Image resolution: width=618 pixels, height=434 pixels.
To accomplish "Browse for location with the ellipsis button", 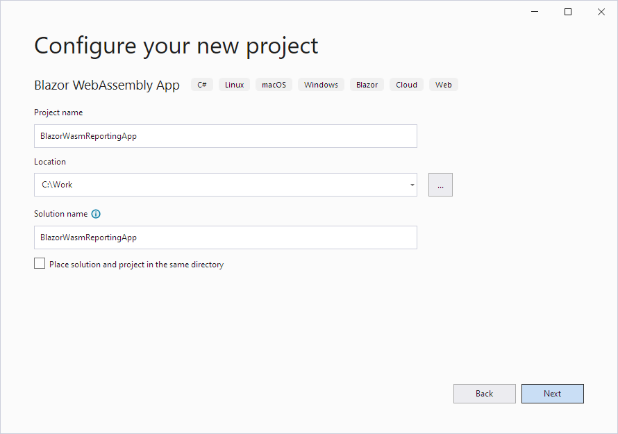I will click(x=440, y=185).
